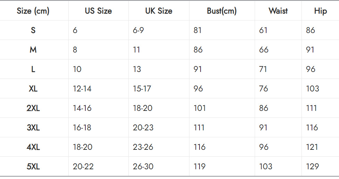
Task: Select the 3XL size row label
Action: point(33,128)
